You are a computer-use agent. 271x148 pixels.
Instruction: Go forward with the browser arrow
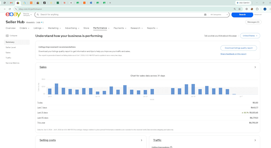4,9
